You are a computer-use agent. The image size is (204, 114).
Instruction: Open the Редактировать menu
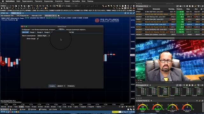(28, 1)
